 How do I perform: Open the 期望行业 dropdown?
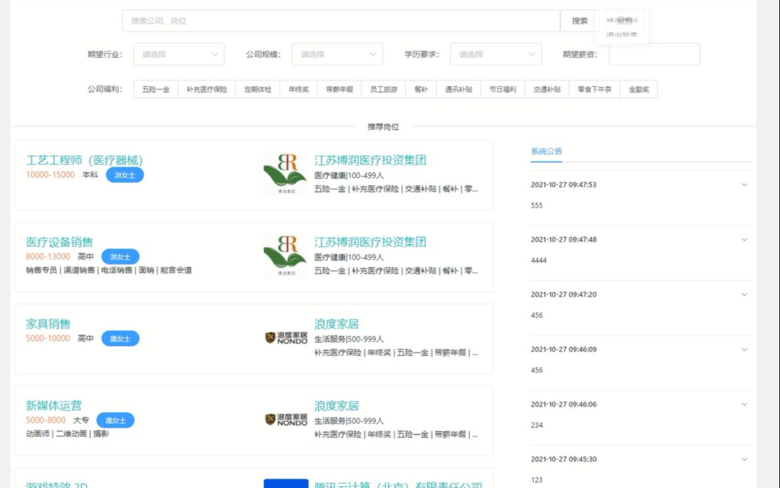coord(178,54)
